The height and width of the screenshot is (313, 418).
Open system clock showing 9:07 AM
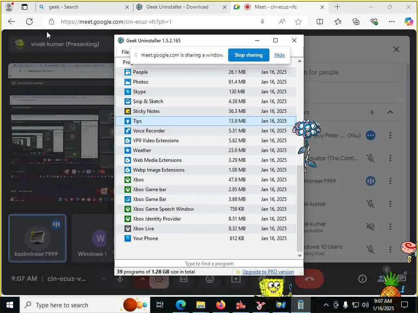[x=383, y=305]
